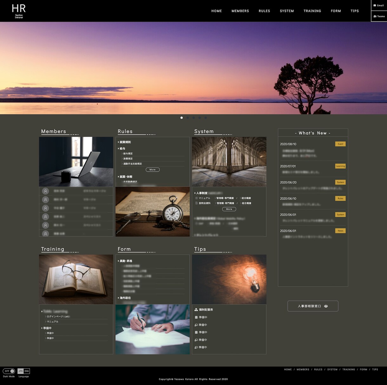387x385 pixels.
Task: Open FORM in top navigation
Action: point(336,11)
